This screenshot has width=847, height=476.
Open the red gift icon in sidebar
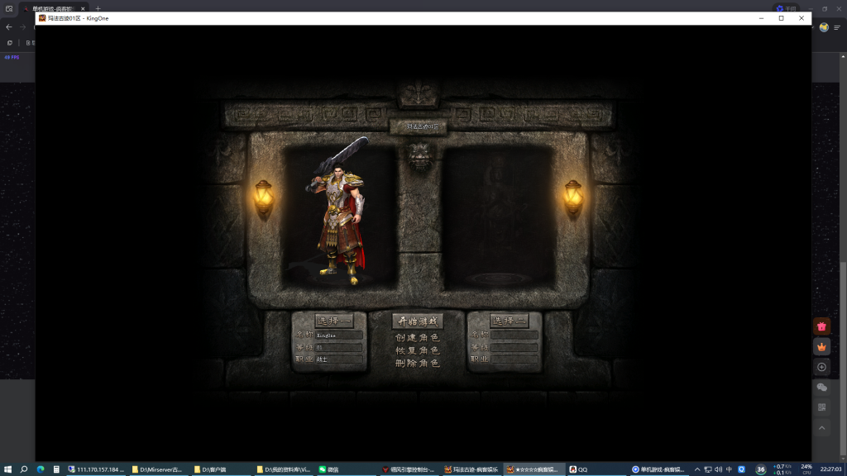[x=821, y=326]
